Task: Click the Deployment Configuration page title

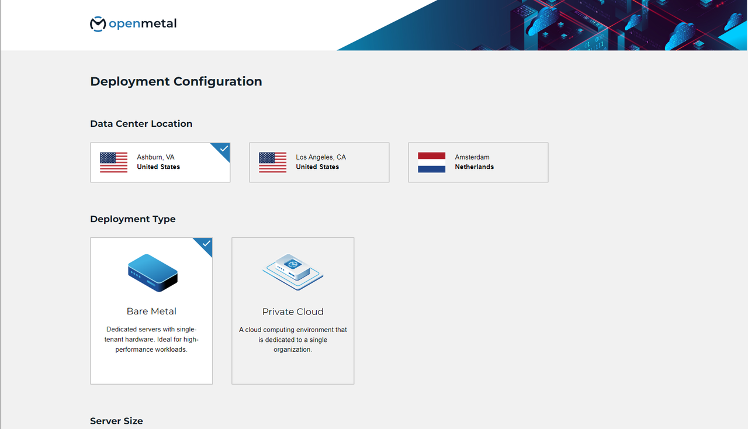Action: click(176, 81)
